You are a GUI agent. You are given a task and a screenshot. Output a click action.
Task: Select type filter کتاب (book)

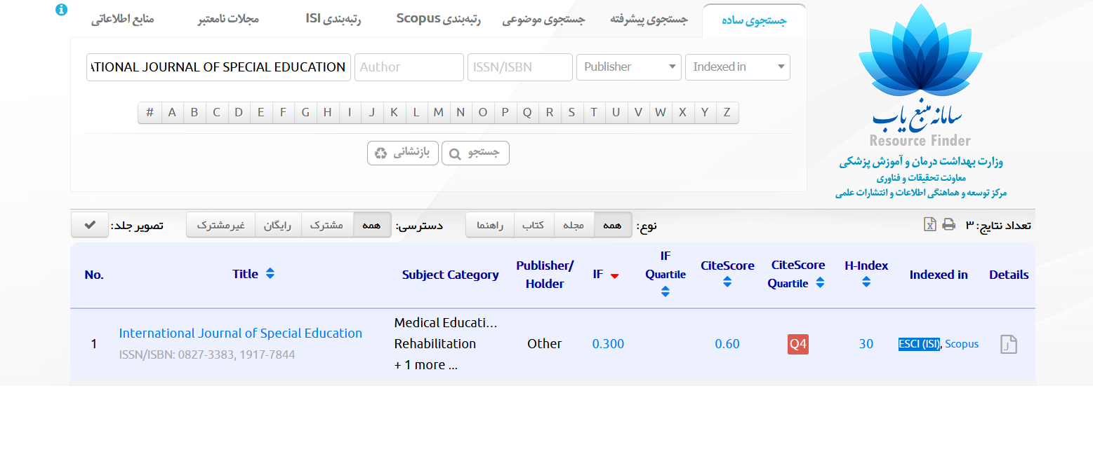[534, 225]
